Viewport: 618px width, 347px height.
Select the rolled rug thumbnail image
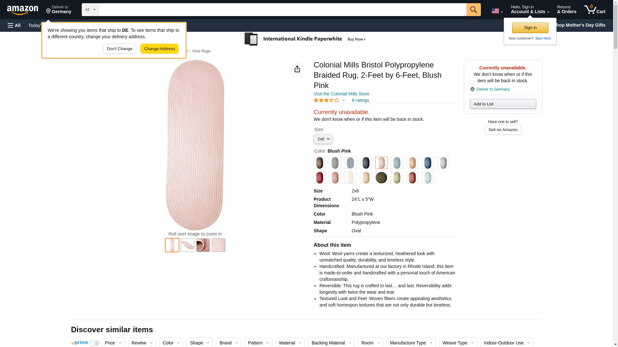(203, 245)
